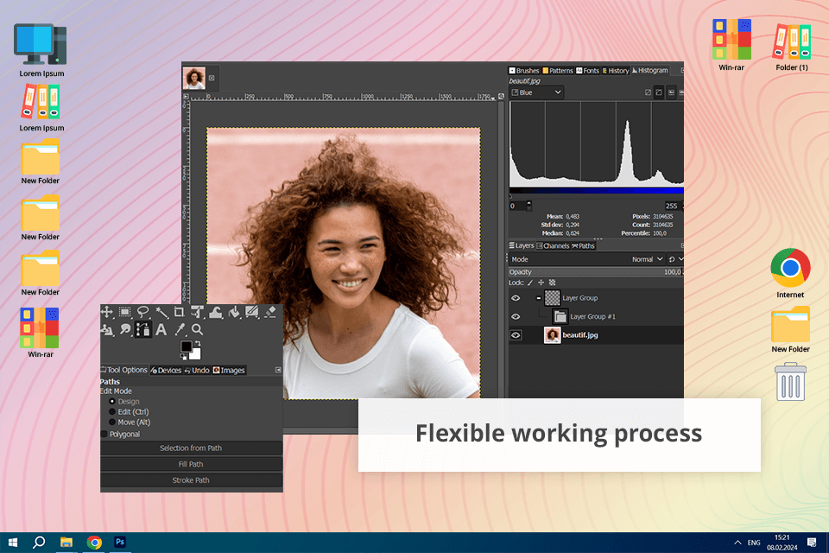Click the Selection from Path button

pyautogui.click(x=191, y=448)
